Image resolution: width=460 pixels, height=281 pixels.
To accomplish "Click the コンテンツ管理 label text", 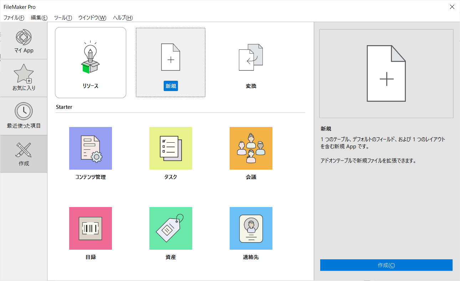I will pos(91,177).
